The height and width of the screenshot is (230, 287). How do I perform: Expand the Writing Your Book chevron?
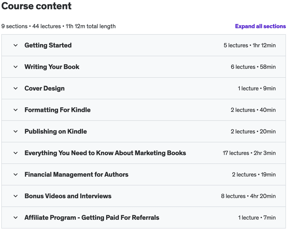click(16, 67)
